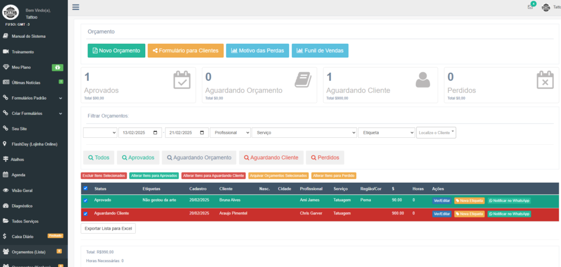
Task: Click the Atalhos signpost icon
Action: click(5, 159)
